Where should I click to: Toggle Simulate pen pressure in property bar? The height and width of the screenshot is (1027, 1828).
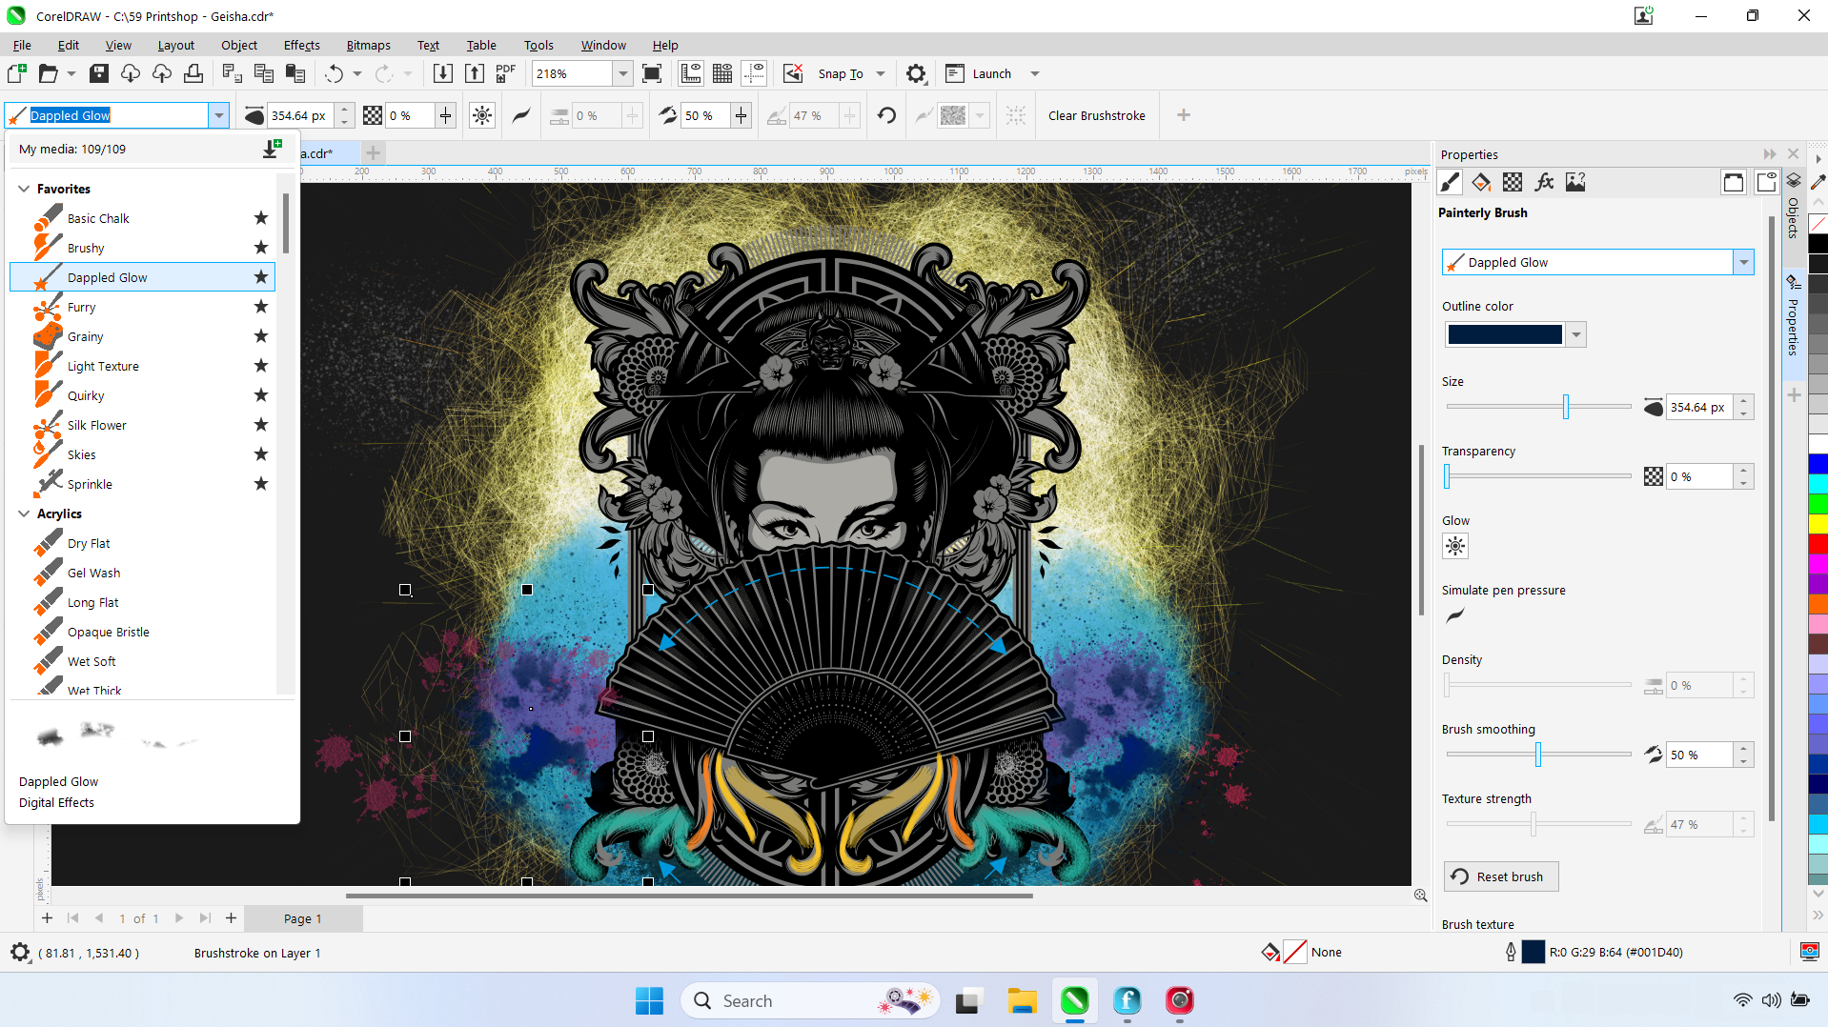[521, 115]
